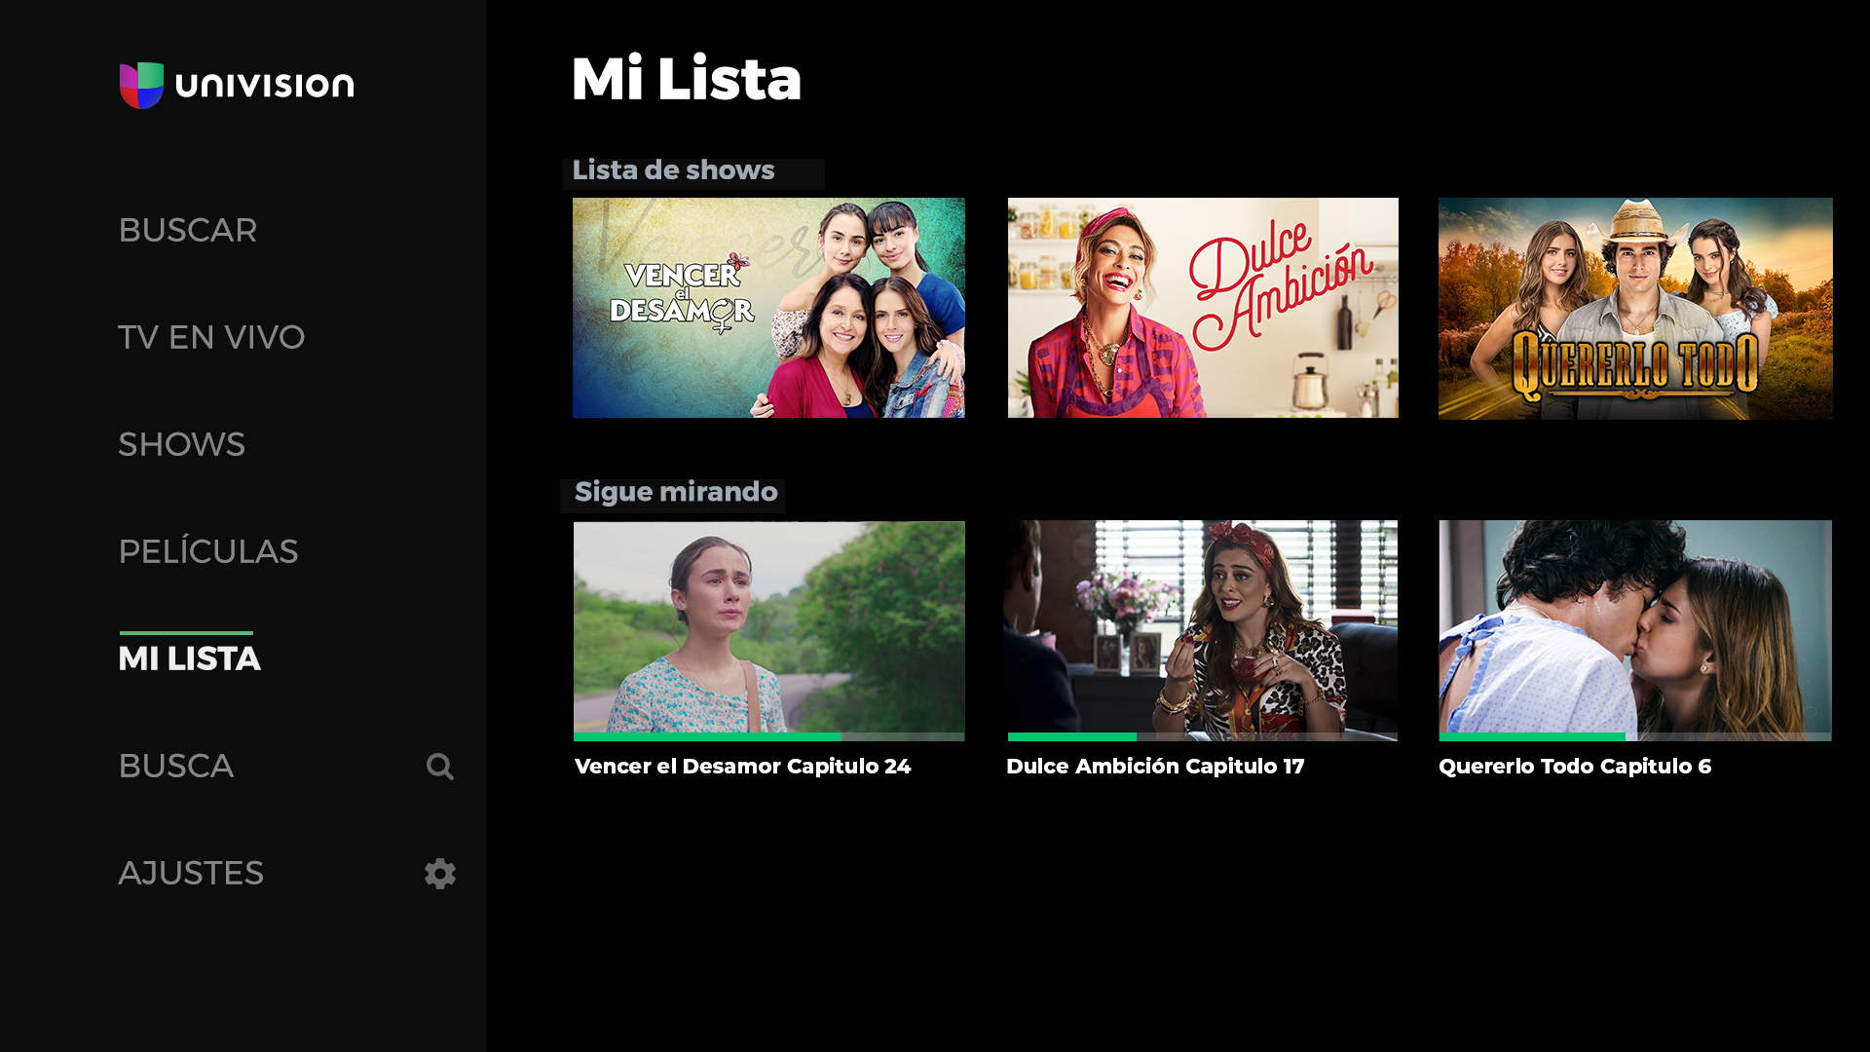Click the magnifying glass search icon

click(x=439, y=767)
